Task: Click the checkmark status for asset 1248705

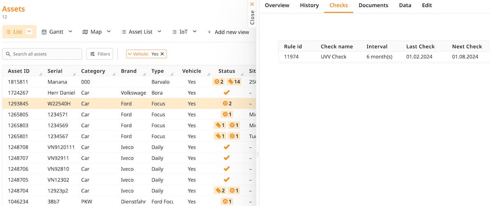Action: point(227,180)
